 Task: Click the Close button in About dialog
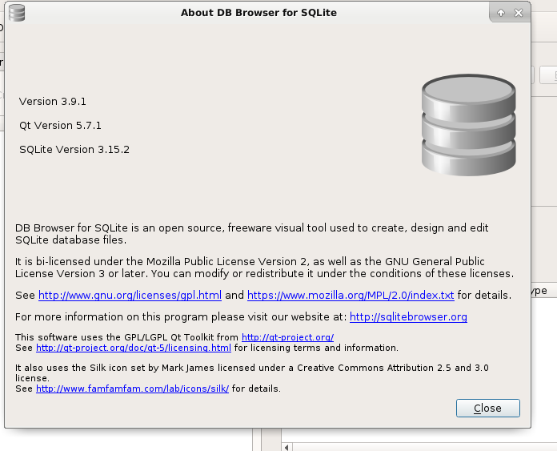click(487, 408)
